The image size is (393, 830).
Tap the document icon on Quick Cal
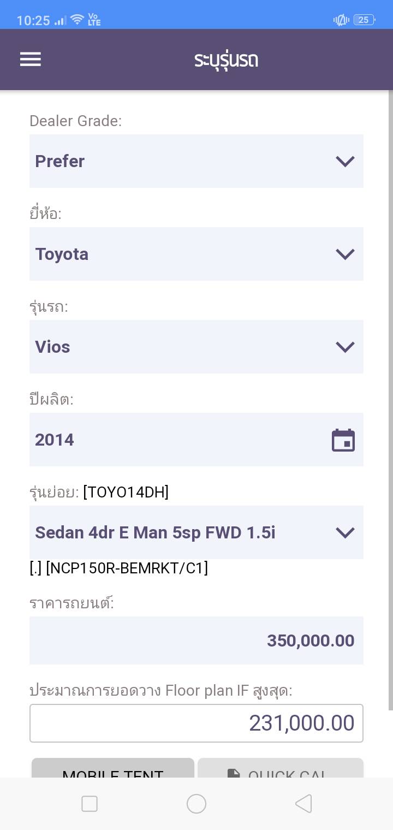234,773
